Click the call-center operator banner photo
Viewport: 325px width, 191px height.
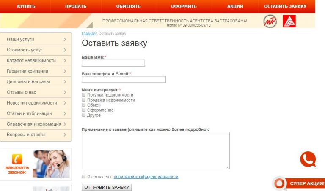(51, 164)
